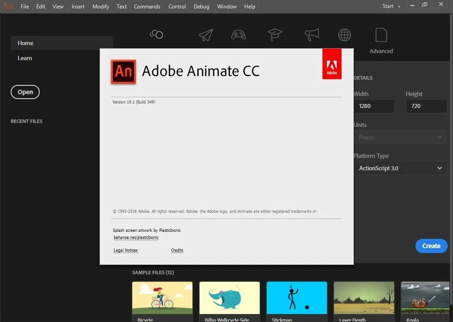Open the Stickman sample file thumbnail
Image resolution: width=453 pixels, height=322 pixels.
297,298
